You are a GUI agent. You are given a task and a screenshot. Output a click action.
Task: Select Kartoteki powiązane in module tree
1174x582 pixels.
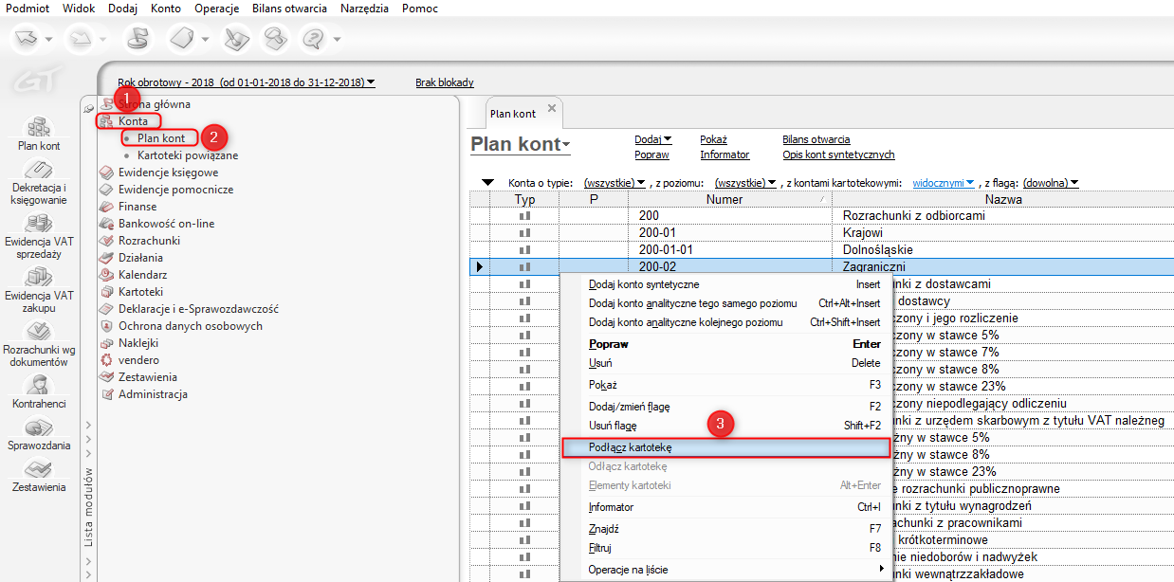pos(187,155)
